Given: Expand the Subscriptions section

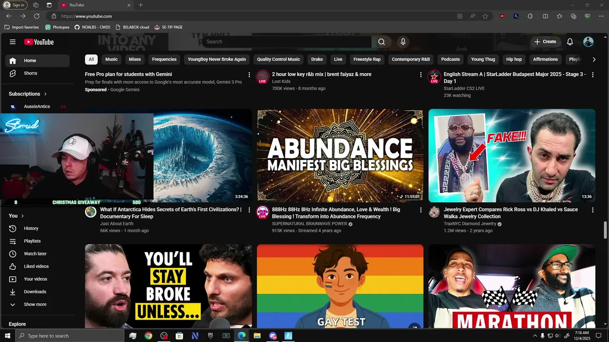Looking at the screenshot, I should (x=28, y=94).
